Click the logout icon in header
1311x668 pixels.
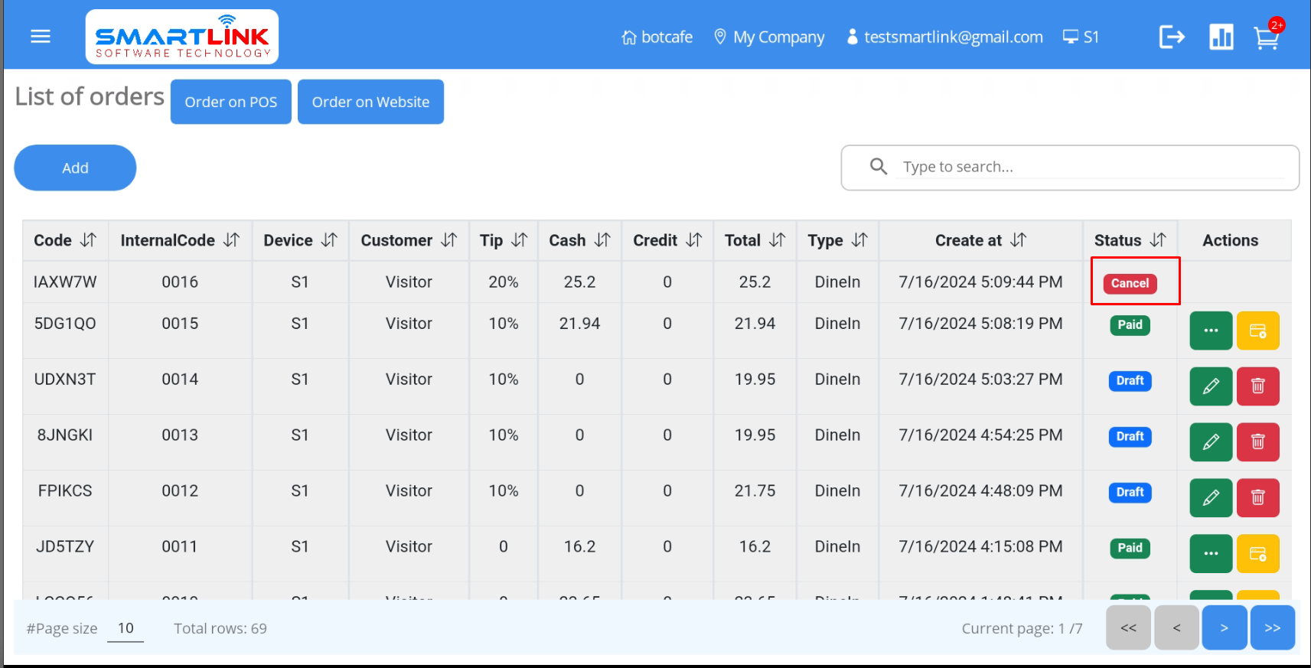click(x=1171, y=37)
